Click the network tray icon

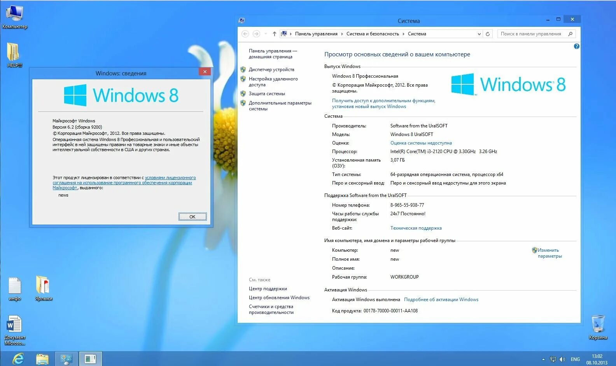pos(553,359)
